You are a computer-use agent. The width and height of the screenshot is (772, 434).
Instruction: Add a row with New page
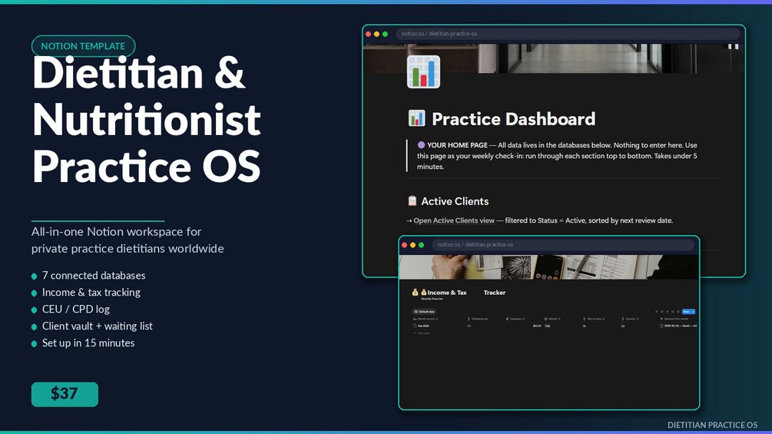pos(422,333)
